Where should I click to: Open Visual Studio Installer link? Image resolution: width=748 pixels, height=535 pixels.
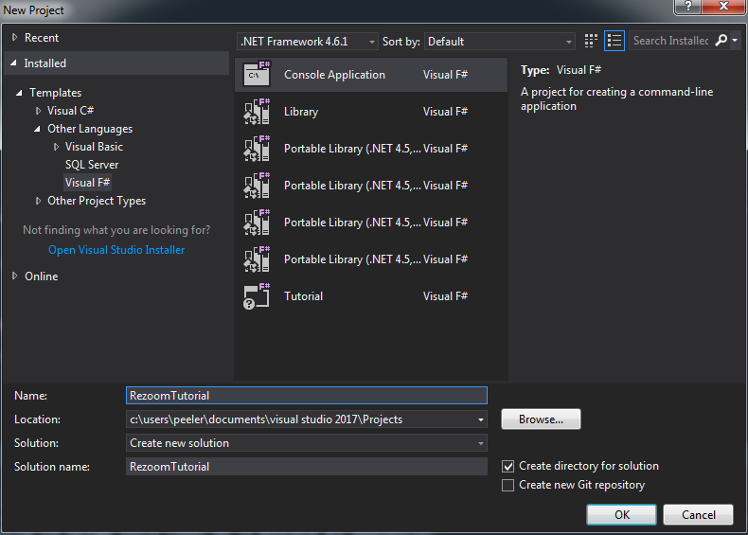tap(116, 250)
